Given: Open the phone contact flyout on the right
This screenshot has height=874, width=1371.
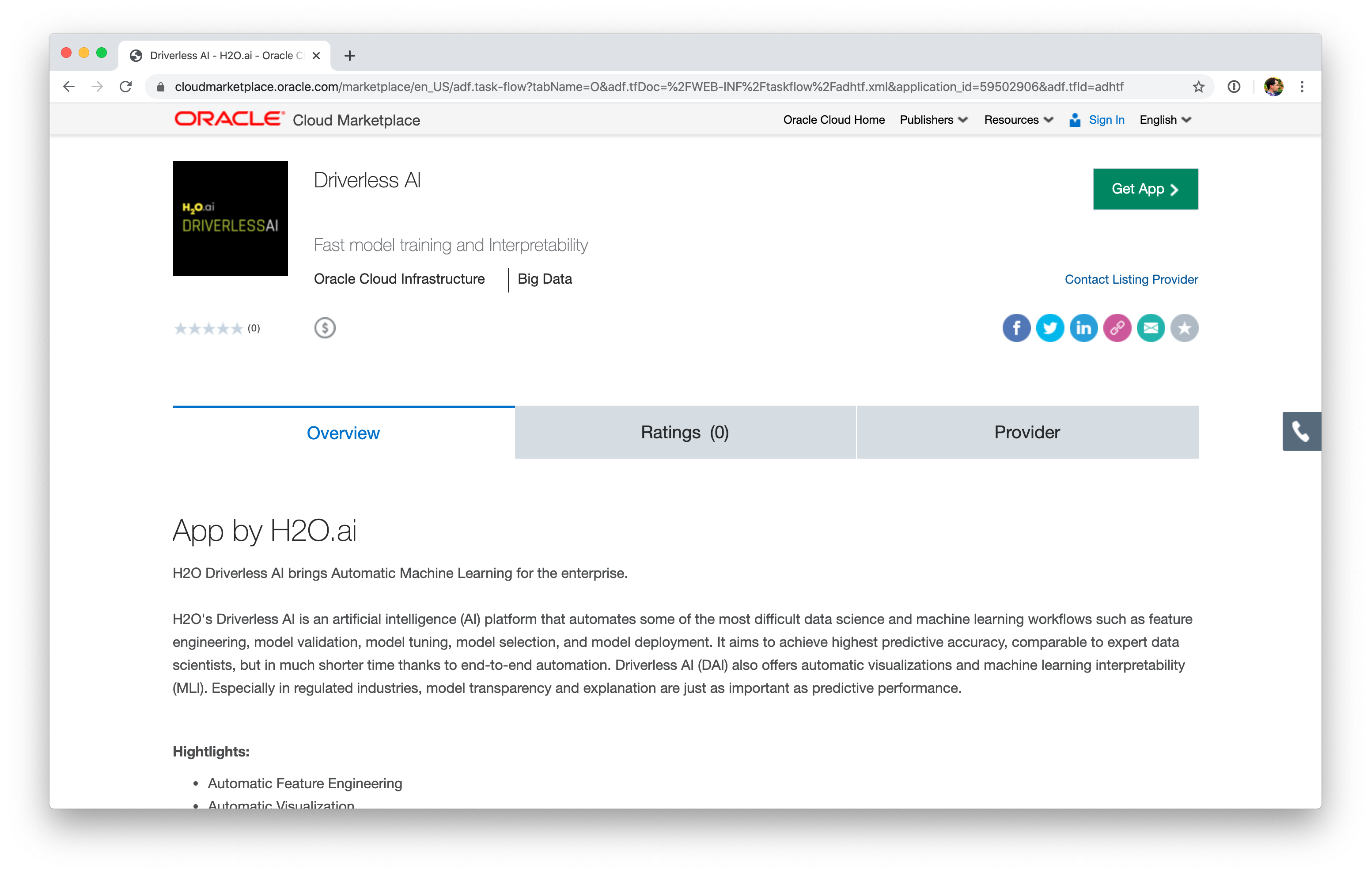Looking at the screenshot, I should (1302, 431).
